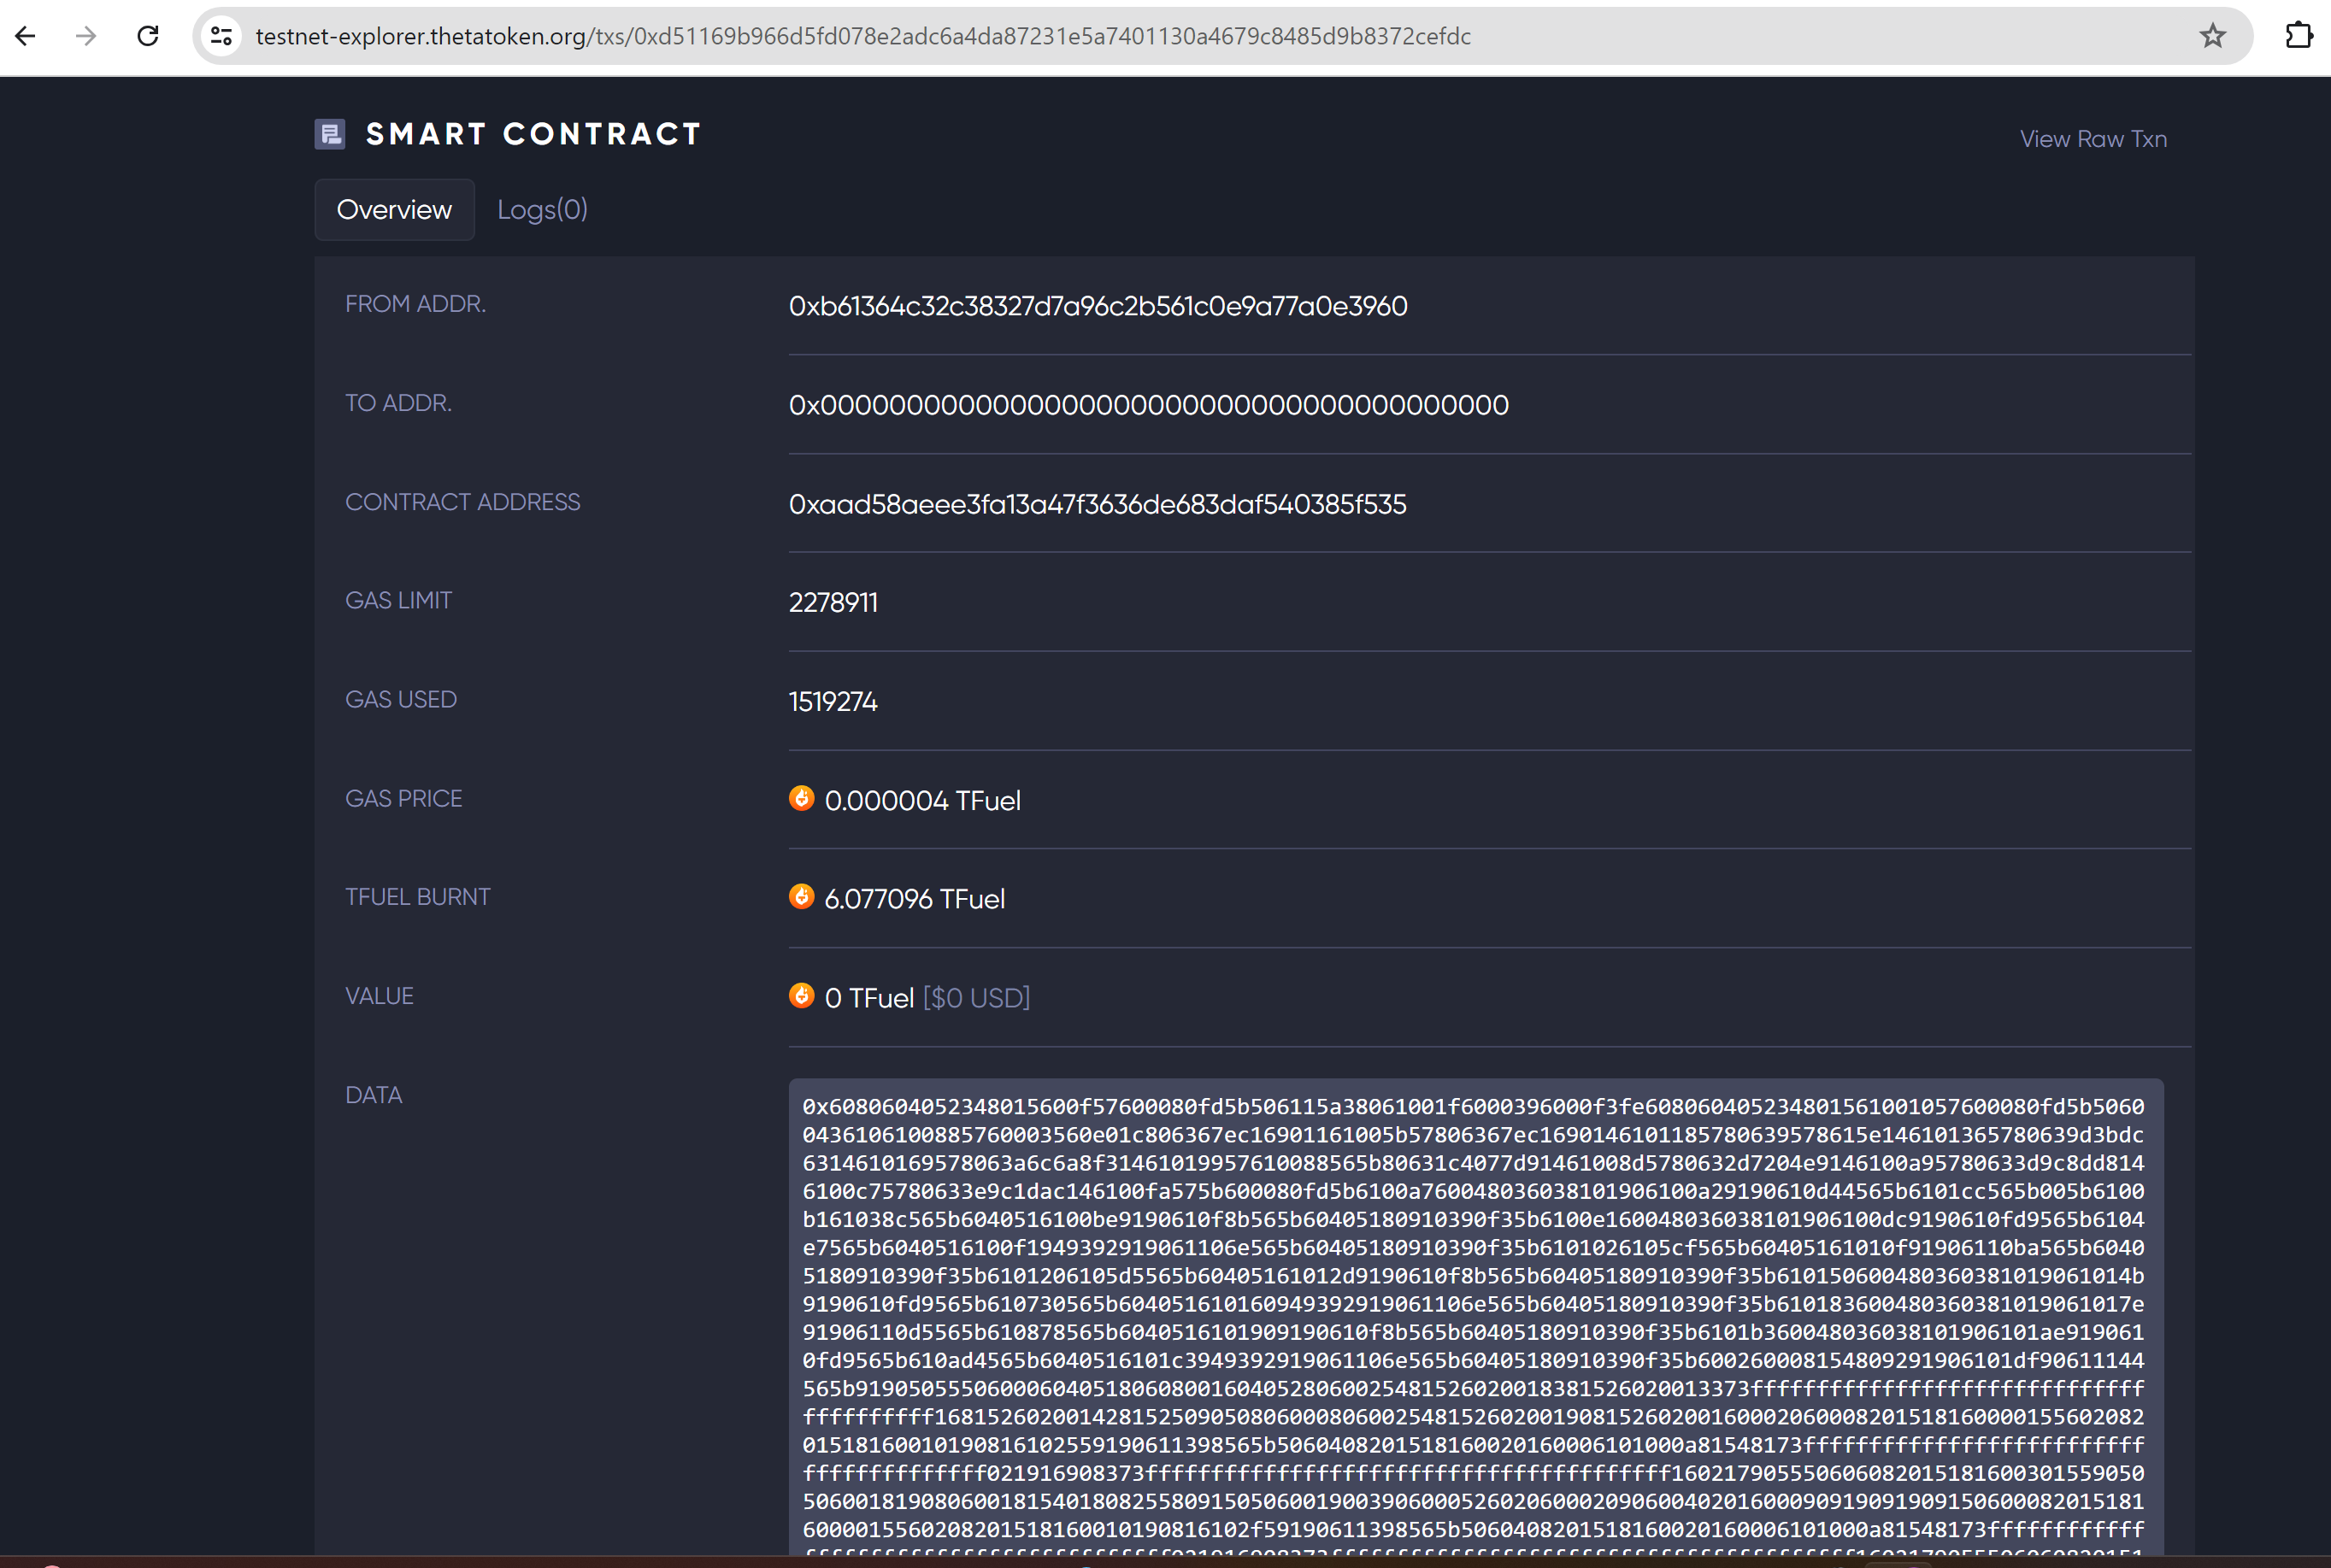Reload the page with refresh icon

[148, 36]
